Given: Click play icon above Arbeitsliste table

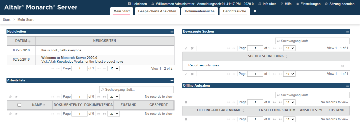Looking at the screenshot, I should [x=16, y=97].
